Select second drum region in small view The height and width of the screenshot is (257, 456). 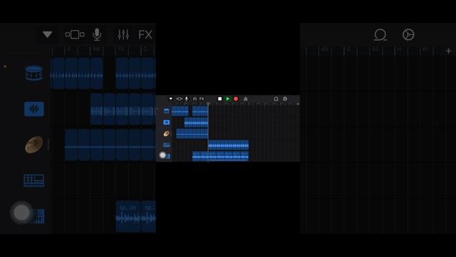pos(200,111)
